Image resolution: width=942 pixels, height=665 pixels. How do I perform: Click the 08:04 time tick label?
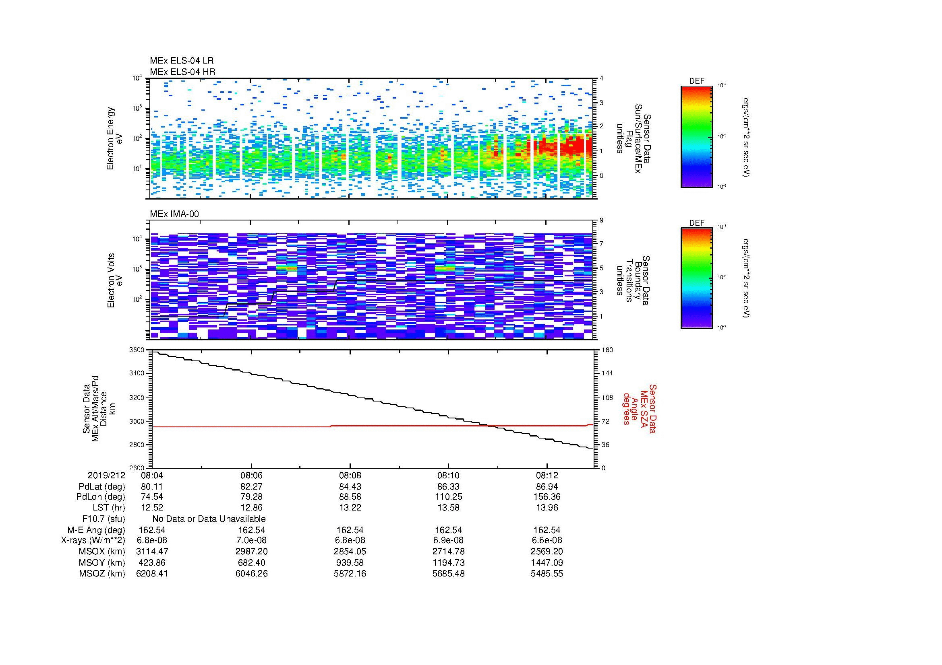(x=152, y=475)
